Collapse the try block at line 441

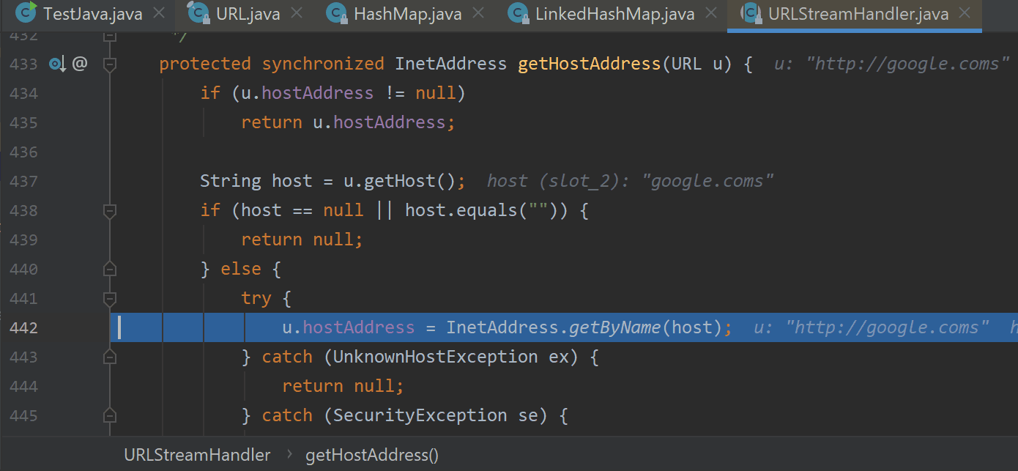click(110, 299)
